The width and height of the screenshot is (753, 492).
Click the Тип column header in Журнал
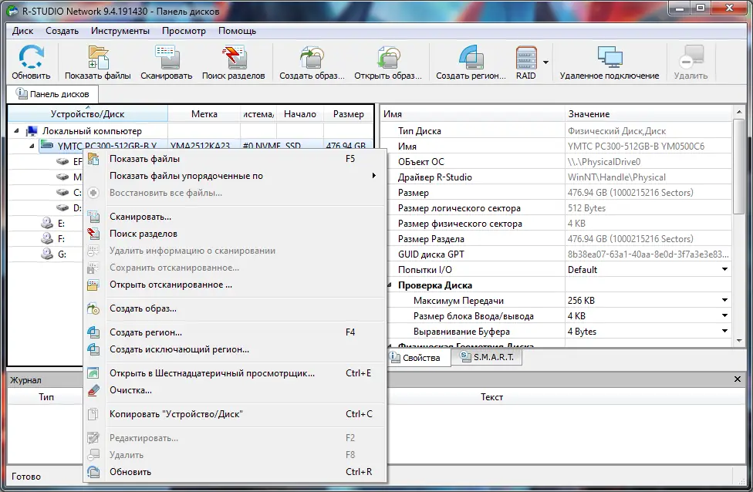point(46,397)
